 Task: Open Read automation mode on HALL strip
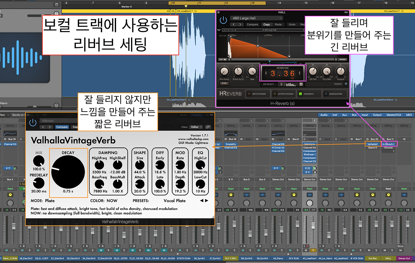point(388,189)
